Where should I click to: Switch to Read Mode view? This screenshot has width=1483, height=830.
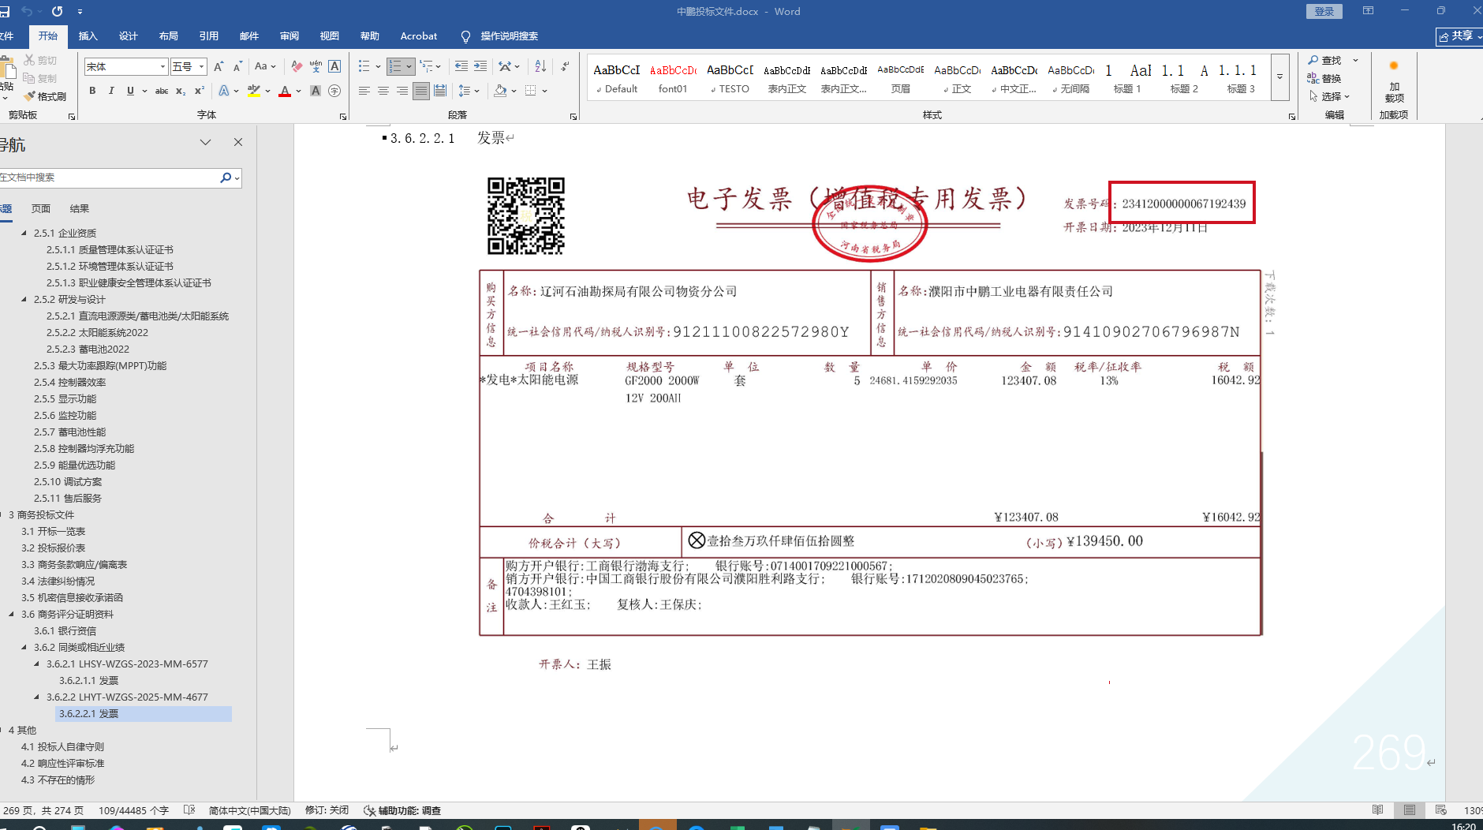pyautogui.click(x=1378, y=810)
